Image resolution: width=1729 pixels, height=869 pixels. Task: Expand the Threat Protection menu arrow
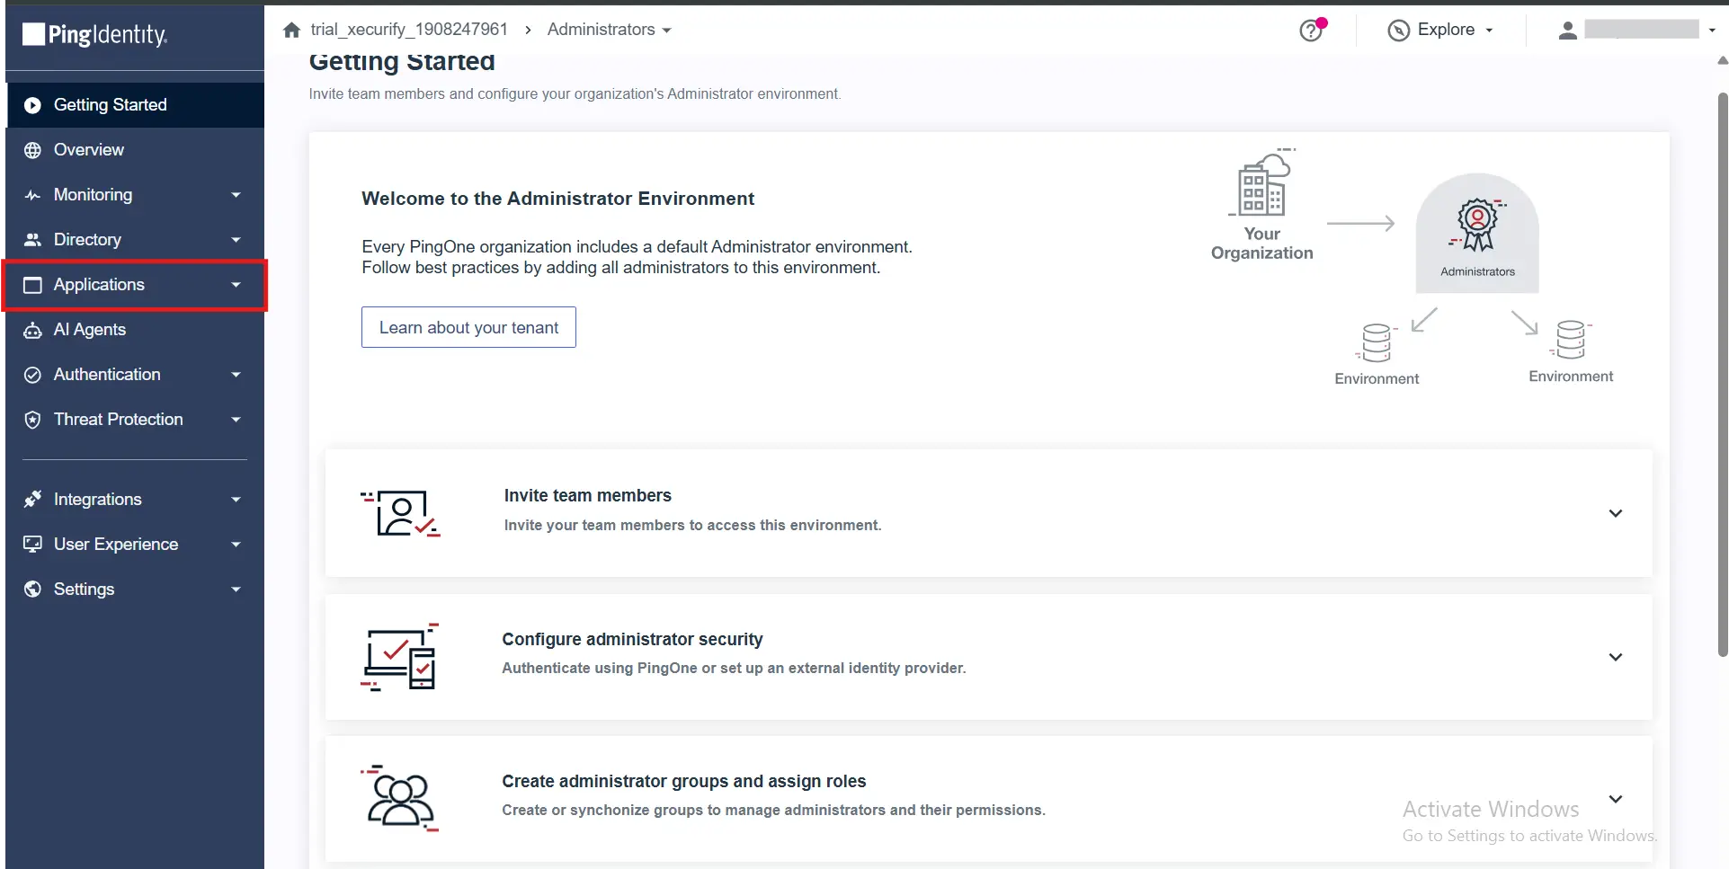pyautogui.click(x=236, y=420)
